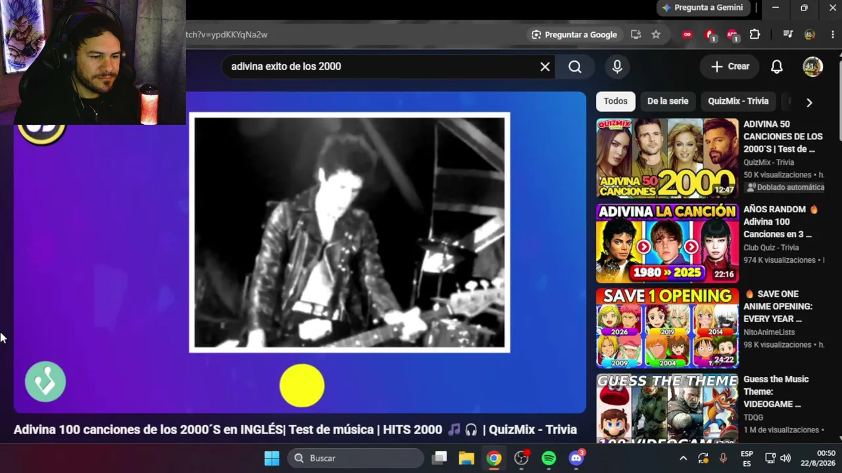Start voice search with the microphone icon
Image resolution: width=842 pixels, height=473 pixels.
(617, 66)
